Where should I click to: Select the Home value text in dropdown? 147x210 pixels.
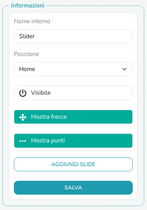coord(27,69)
